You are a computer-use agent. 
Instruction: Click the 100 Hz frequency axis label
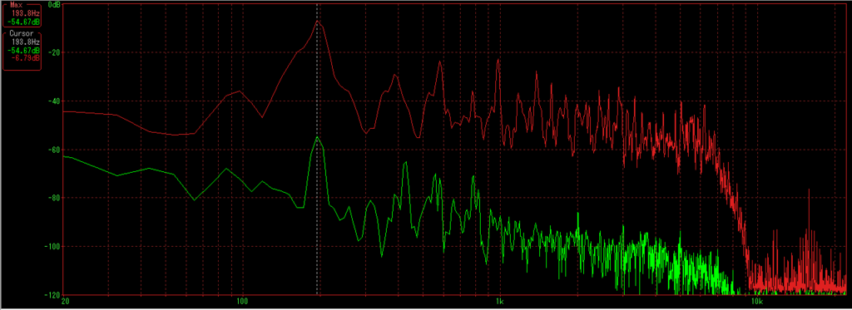pos(242,301)
